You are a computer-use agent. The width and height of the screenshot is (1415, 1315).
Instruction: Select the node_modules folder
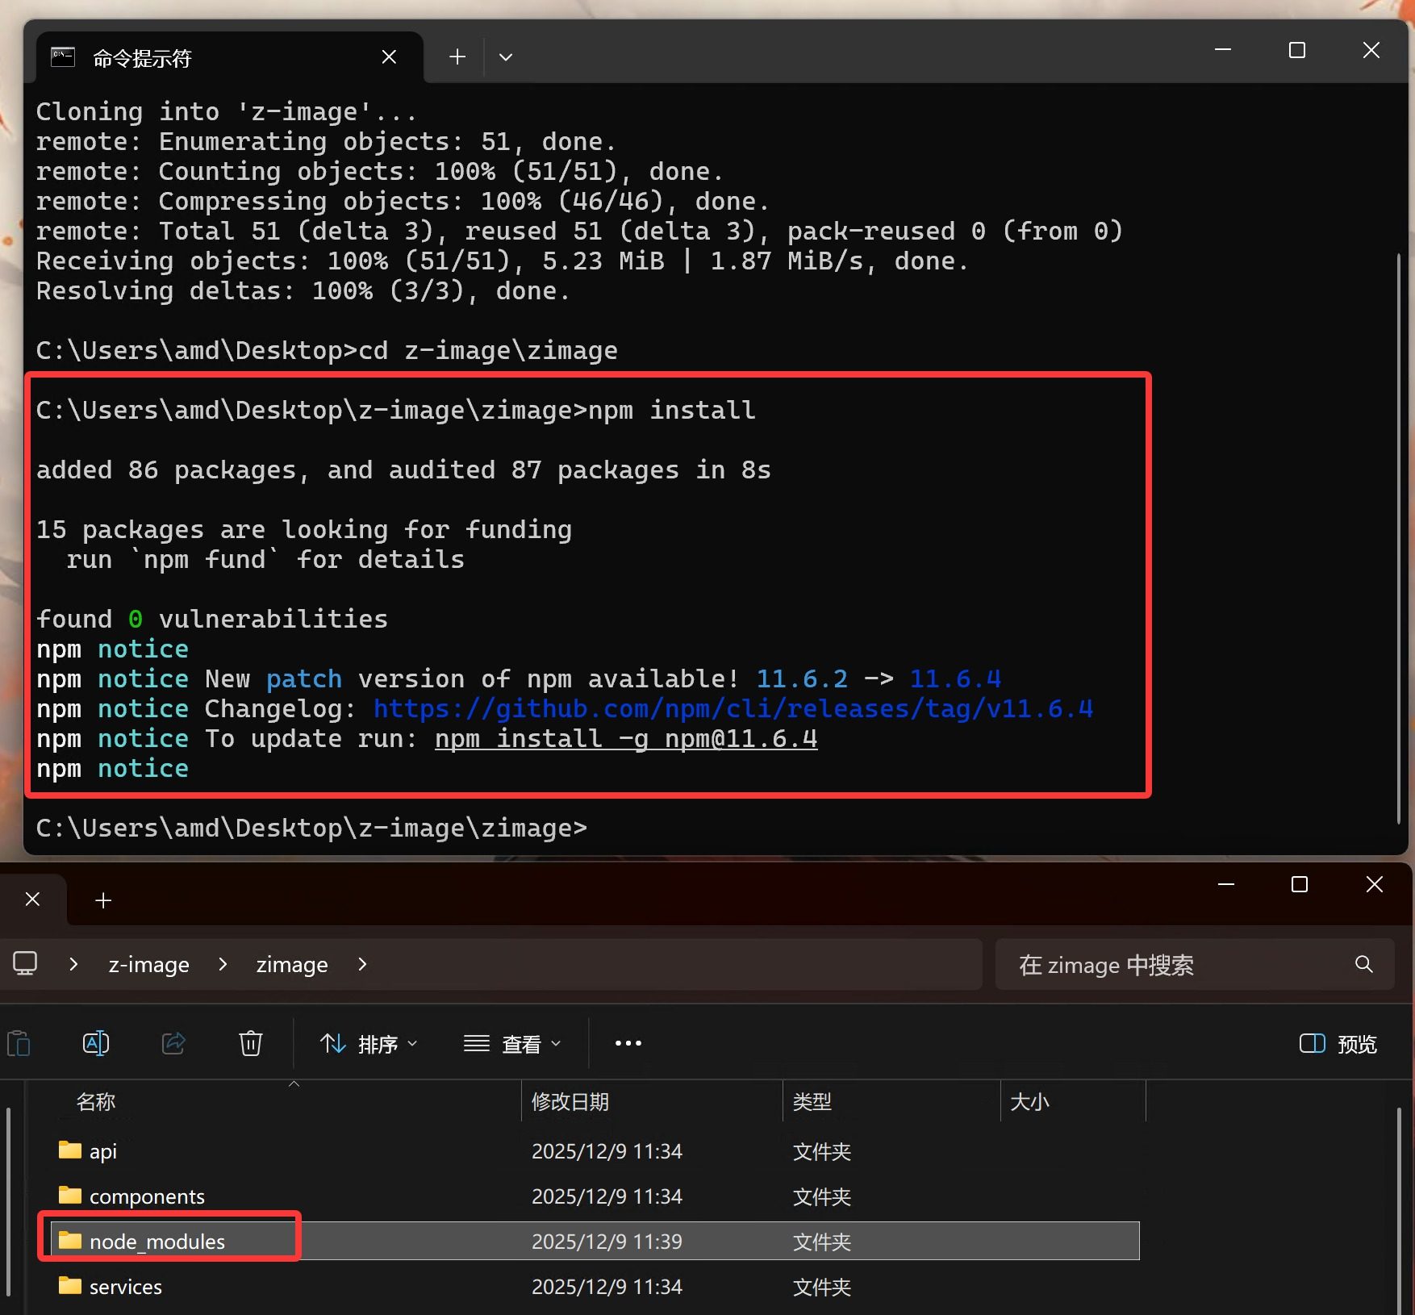157,1241
